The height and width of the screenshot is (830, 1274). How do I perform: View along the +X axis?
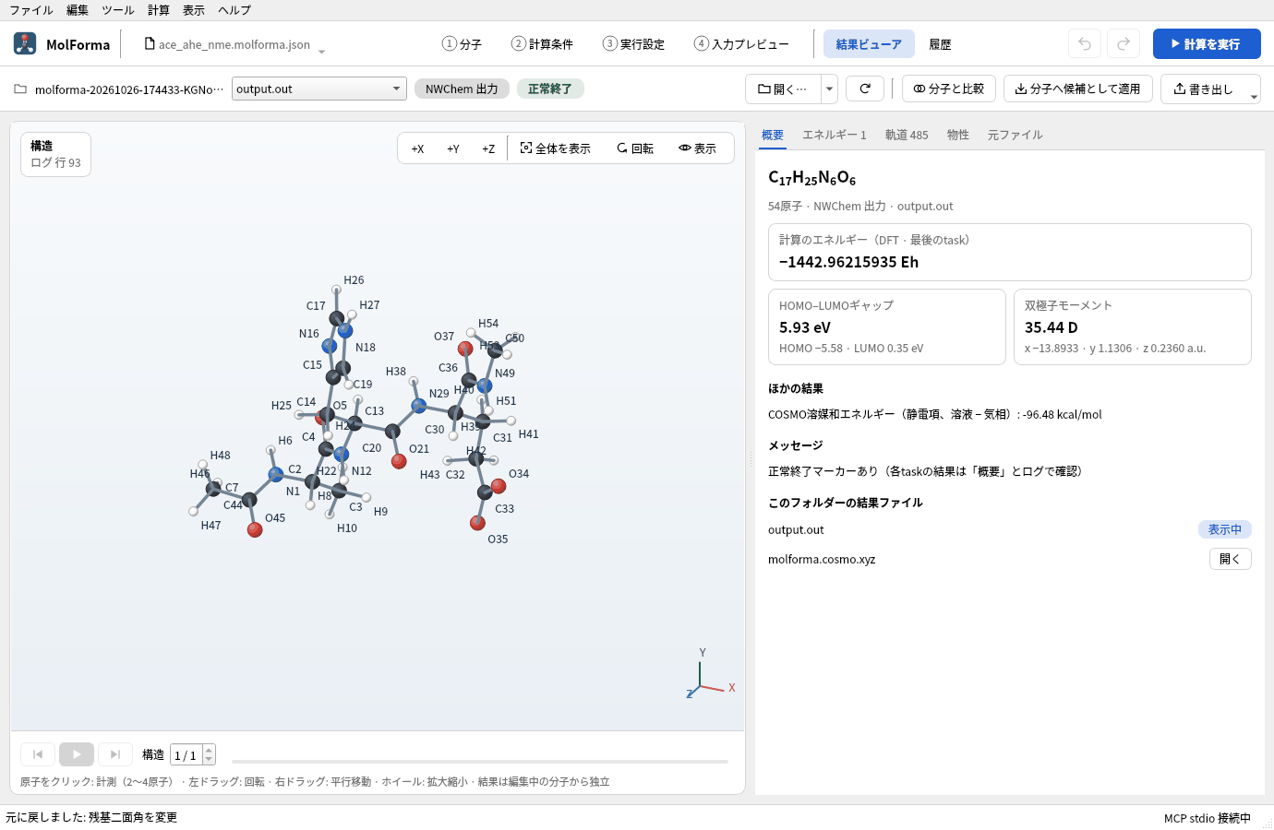[x=417, y=148]
